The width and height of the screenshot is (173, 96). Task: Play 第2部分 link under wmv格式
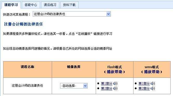pos(144,88)
